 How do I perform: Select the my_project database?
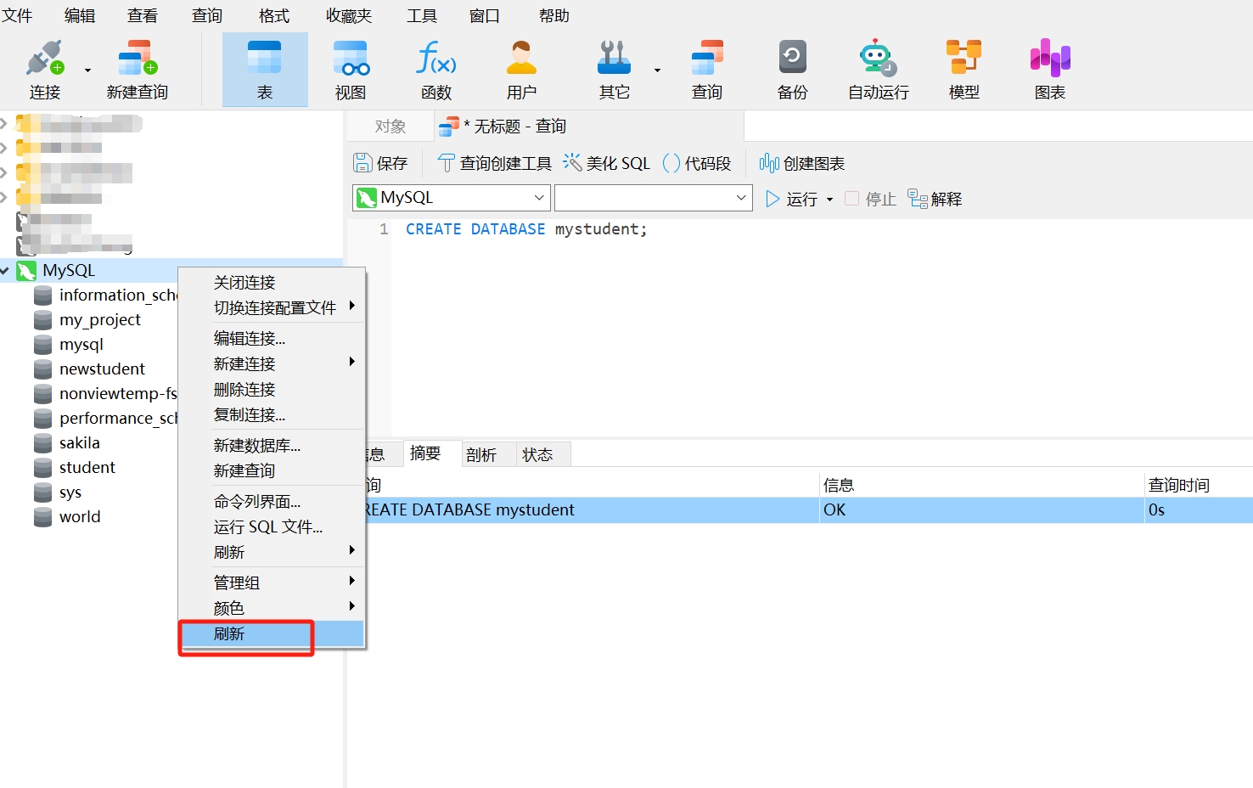coord(99,320)
